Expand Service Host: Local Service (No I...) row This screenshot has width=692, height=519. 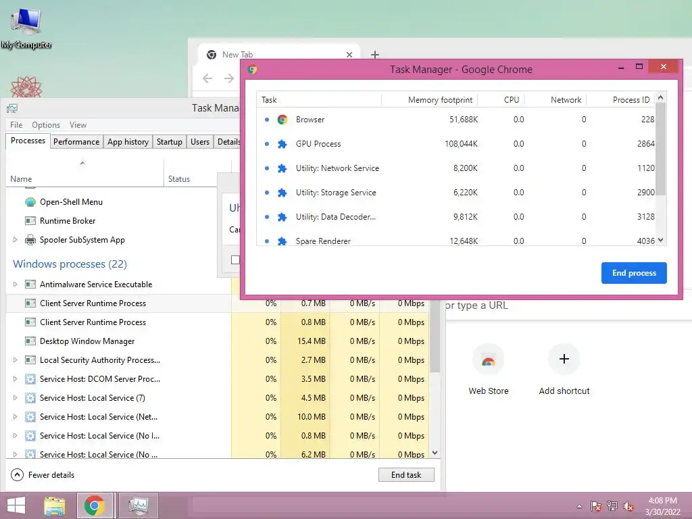click(x=15, y=436)
